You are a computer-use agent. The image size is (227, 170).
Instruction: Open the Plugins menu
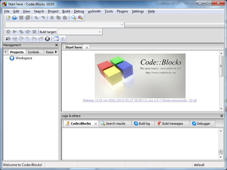coord(122,11)
